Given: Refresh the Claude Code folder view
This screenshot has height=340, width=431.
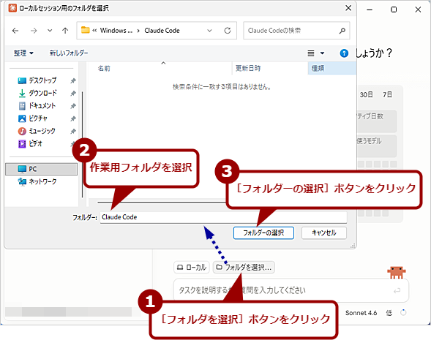Looking at the screenshot, I should (x=228, y=31).
